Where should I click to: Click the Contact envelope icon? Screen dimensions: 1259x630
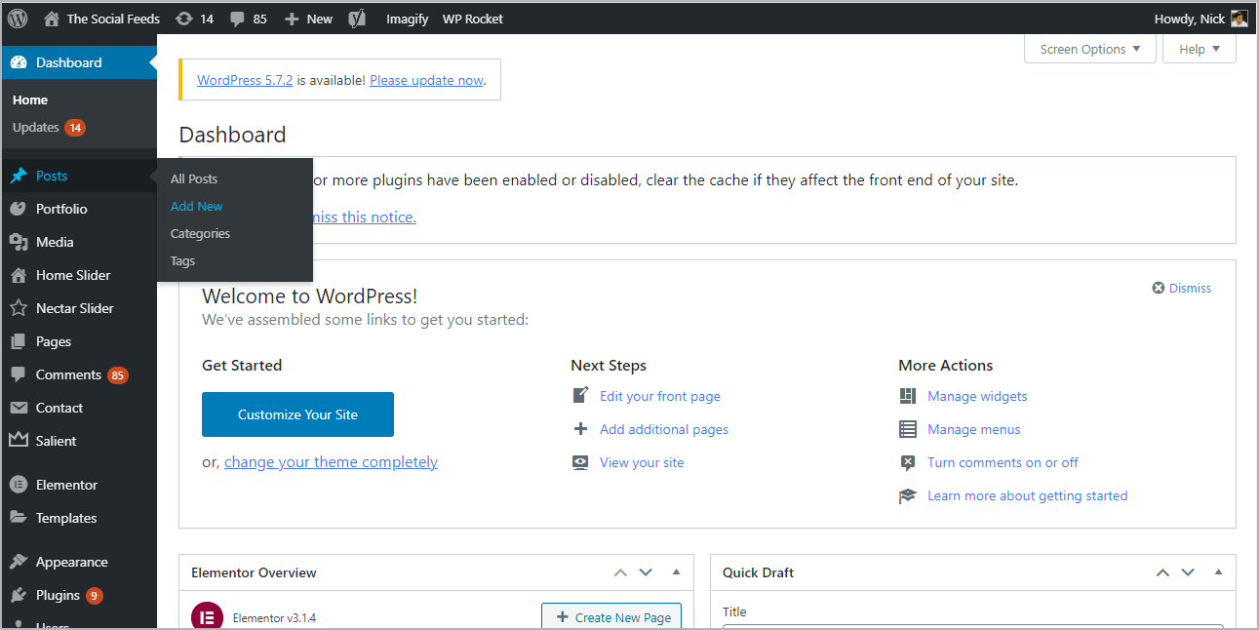click(19, 408)
